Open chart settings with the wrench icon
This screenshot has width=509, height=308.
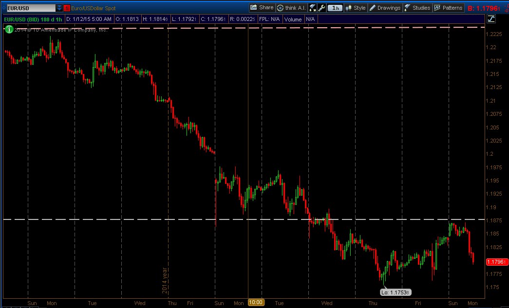point(320,7)
